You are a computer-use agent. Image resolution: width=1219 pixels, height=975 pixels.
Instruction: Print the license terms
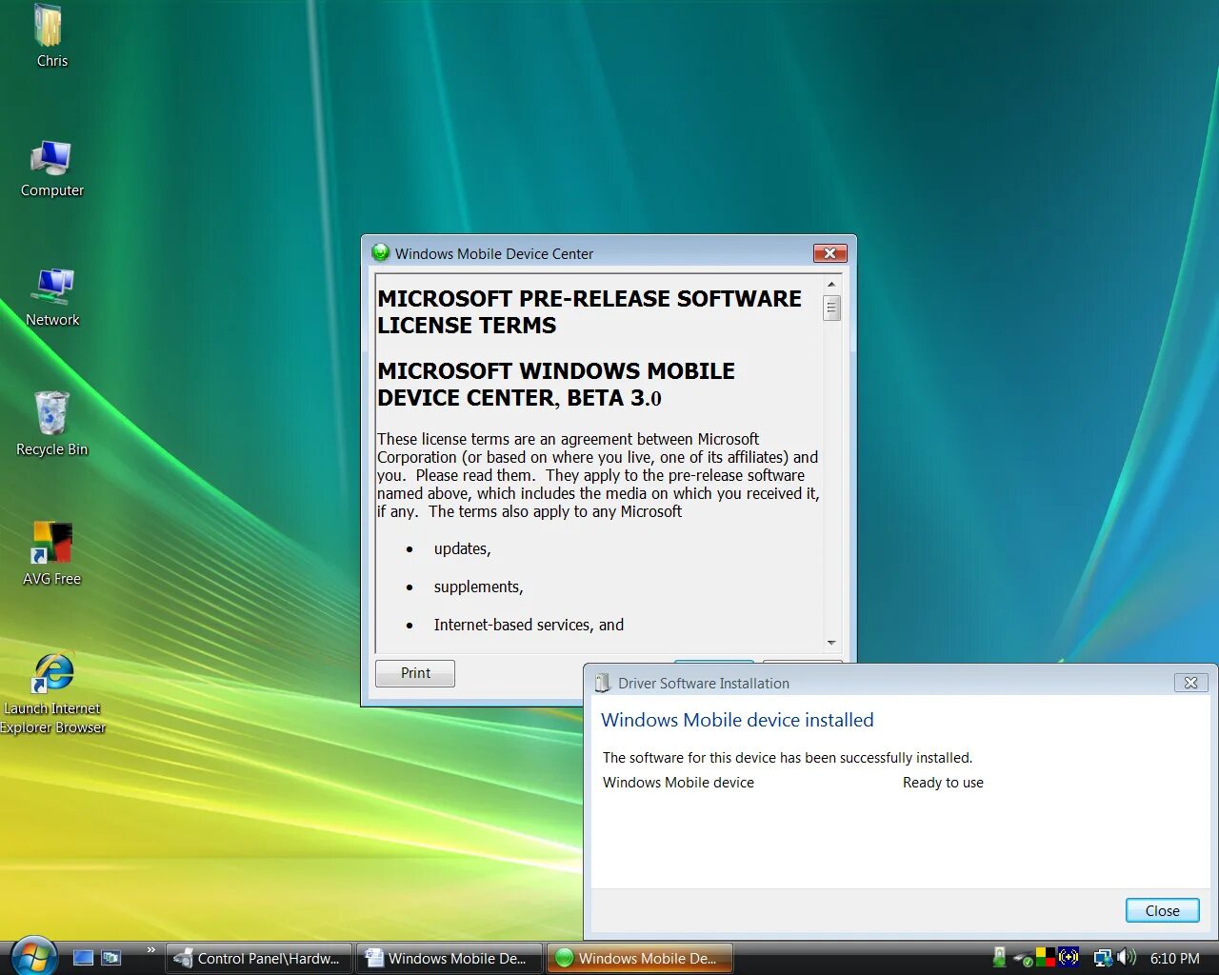[415, 673]
